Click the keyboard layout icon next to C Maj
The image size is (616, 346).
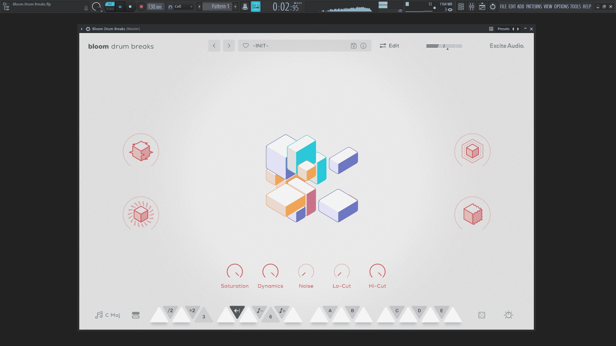136,315
